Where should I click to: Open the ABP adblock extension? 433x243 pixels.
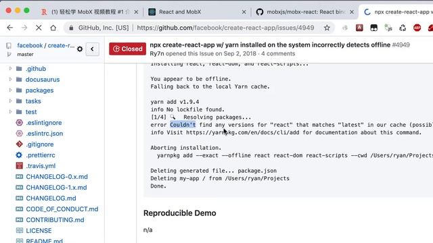tap(417, 28)
